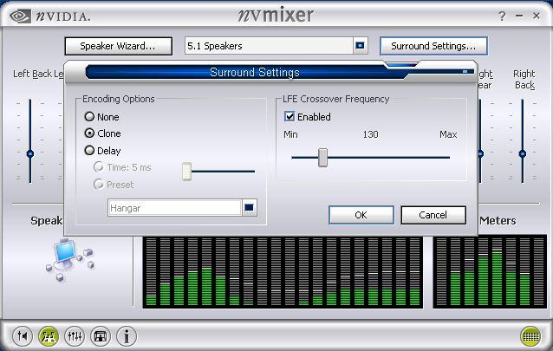553x351 pixels.
Task: Click the 5.1 Speakers selection field
Action: click(269, 46)
